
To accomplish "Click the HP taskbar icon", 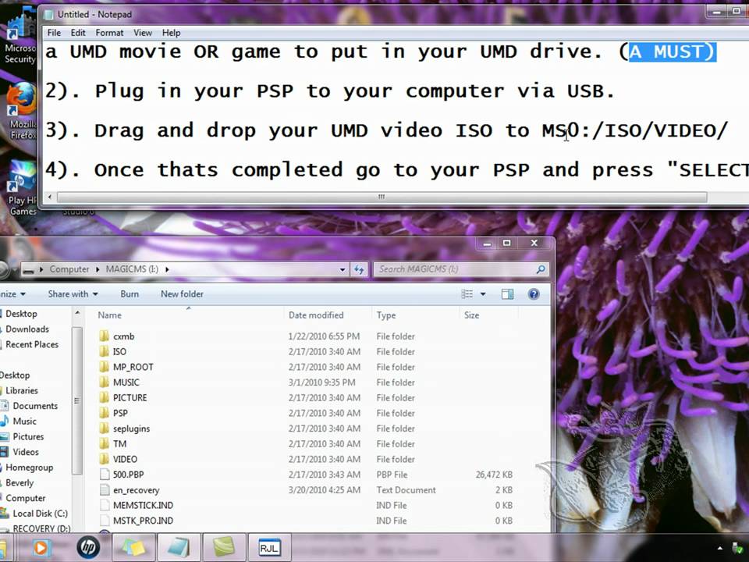I will [x=88, y=547].
